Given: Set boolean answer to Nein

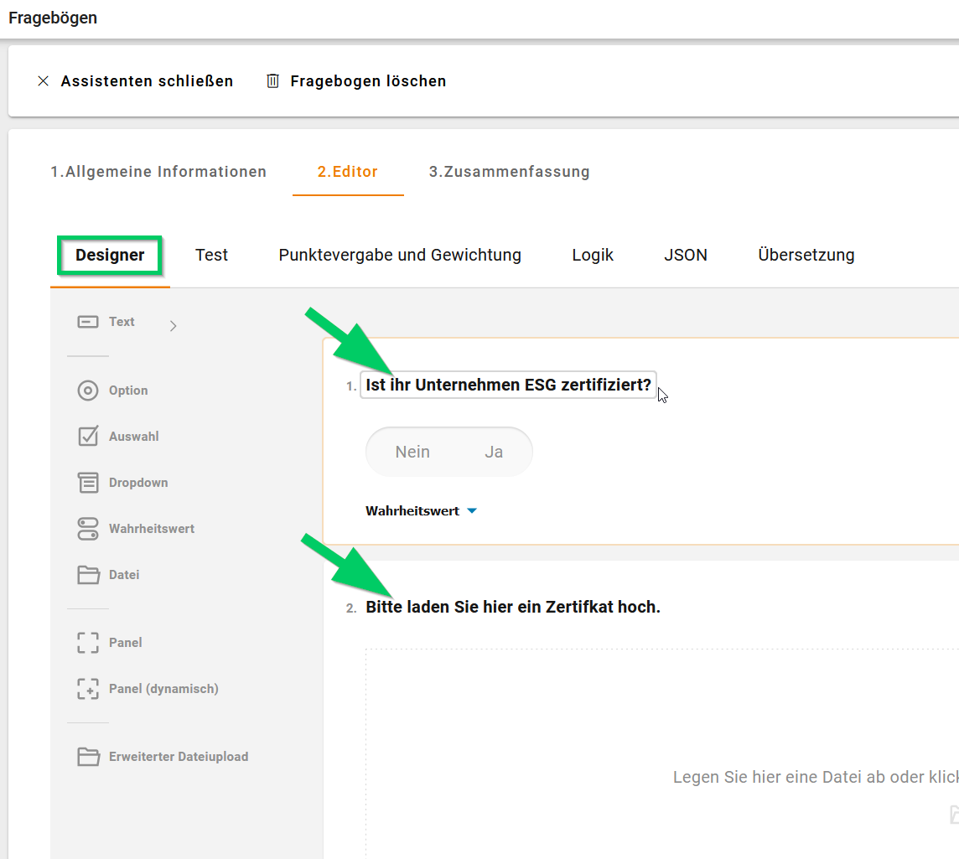Looking at the screenshot, I should tap(412, 453).
